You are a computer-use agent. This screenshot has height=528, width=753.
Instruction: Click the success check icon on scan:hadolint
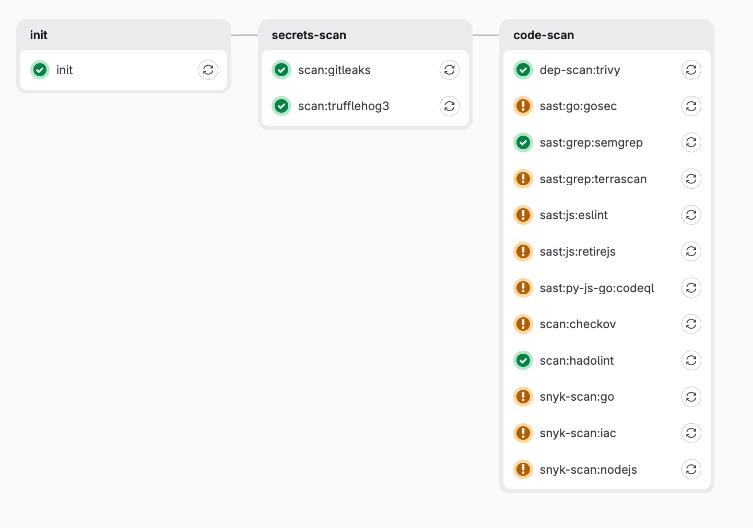point(523,360)
